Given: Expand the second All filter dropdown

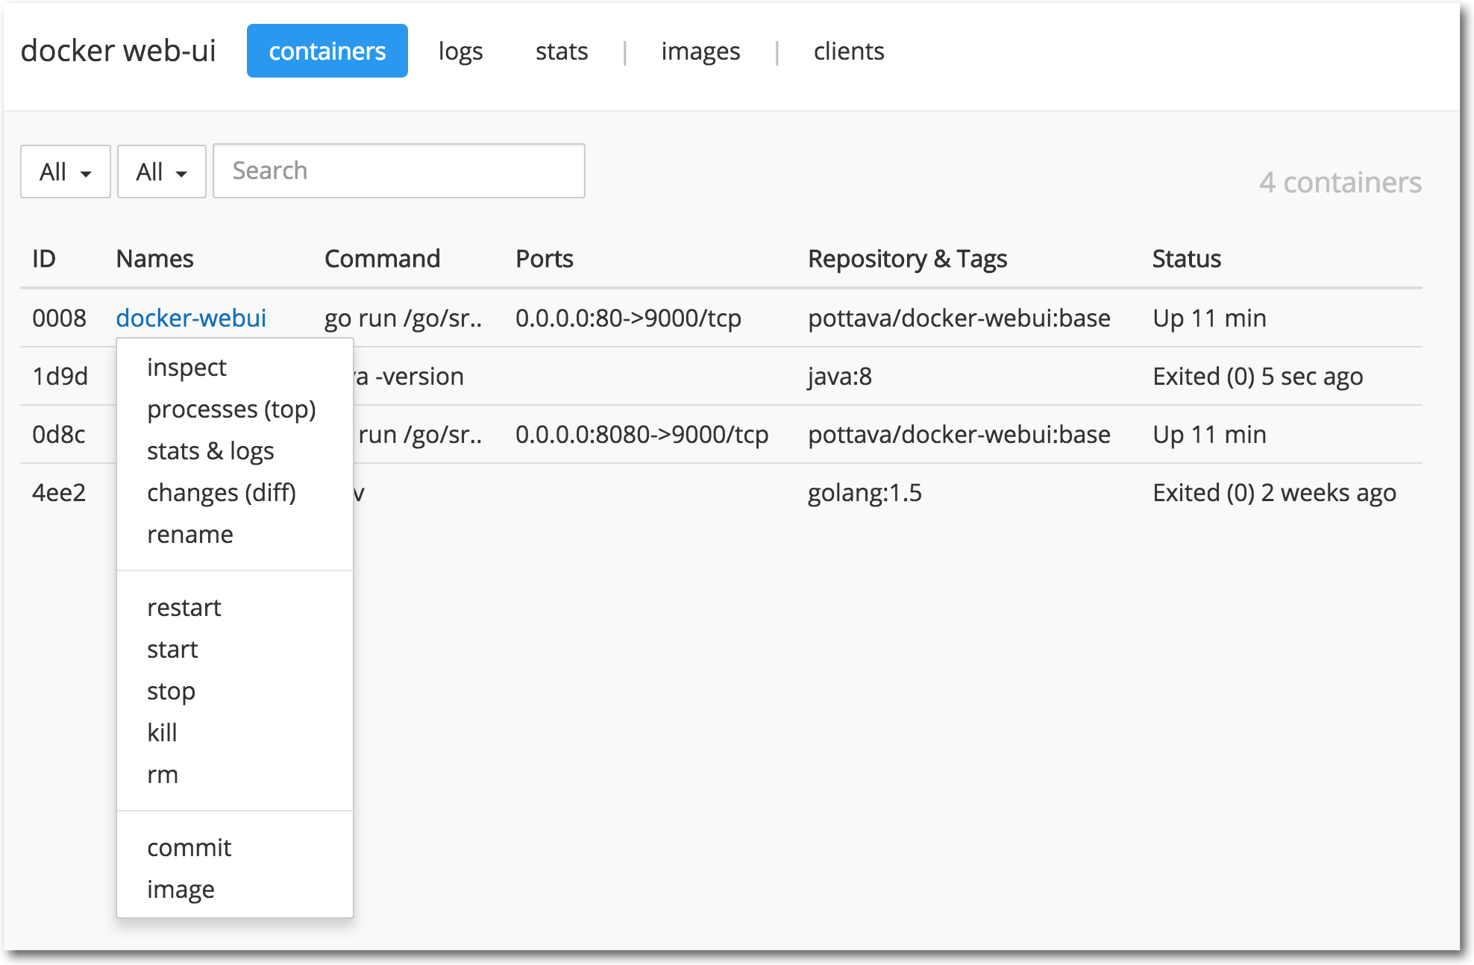Looking at the screenshot, I should coord(161,172).
